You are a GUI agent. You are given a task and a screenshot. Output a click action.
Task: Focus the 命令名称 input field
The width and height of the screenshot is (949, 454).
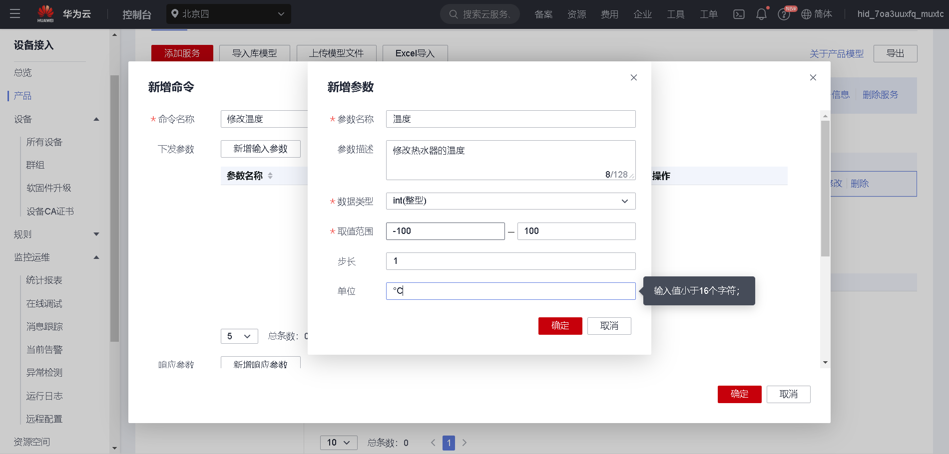click(264, 119)
